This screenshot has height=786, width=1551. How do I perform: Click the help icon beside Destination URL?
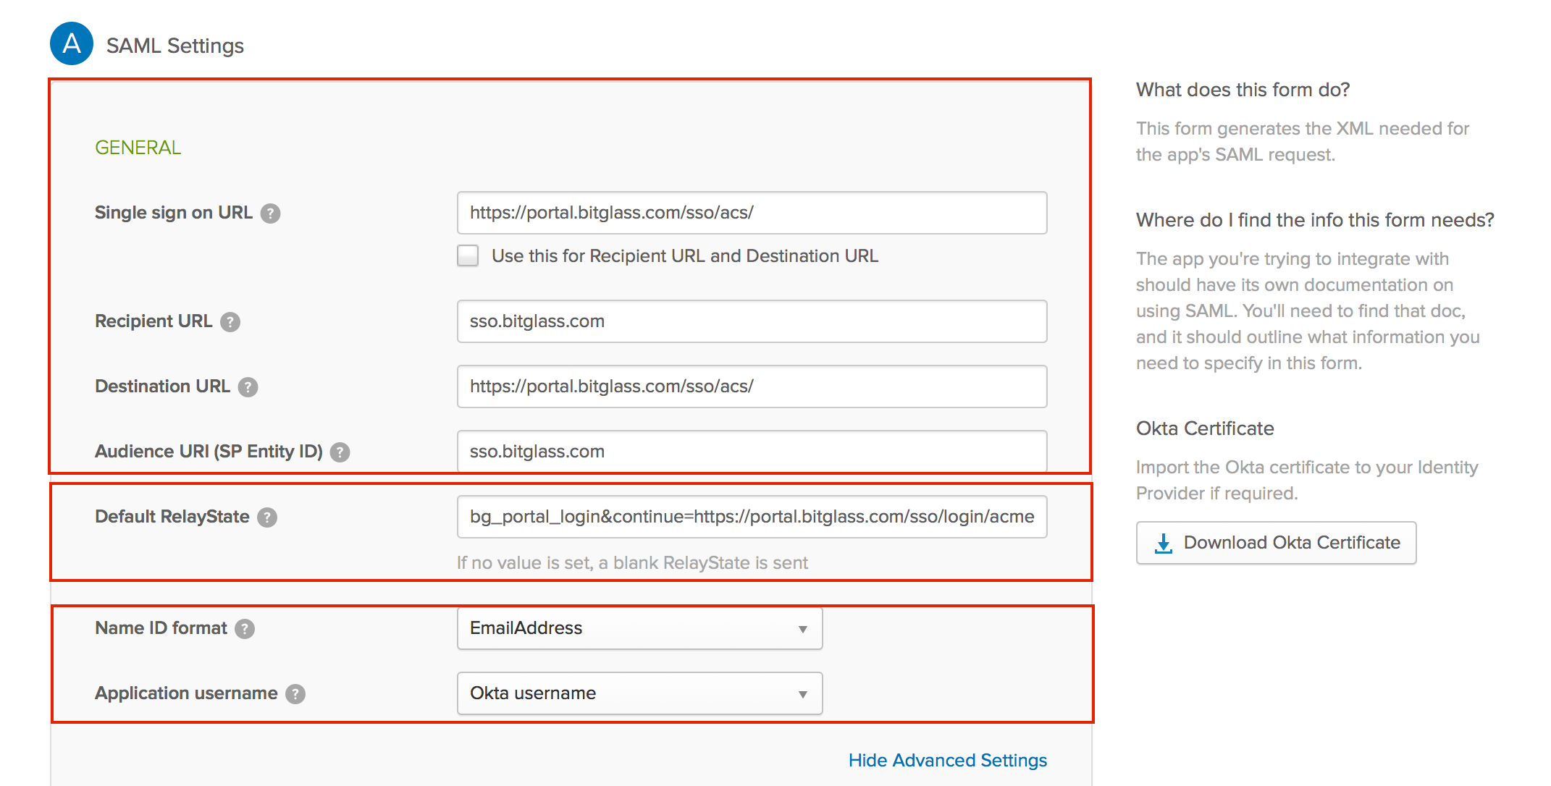click(248, 387)
